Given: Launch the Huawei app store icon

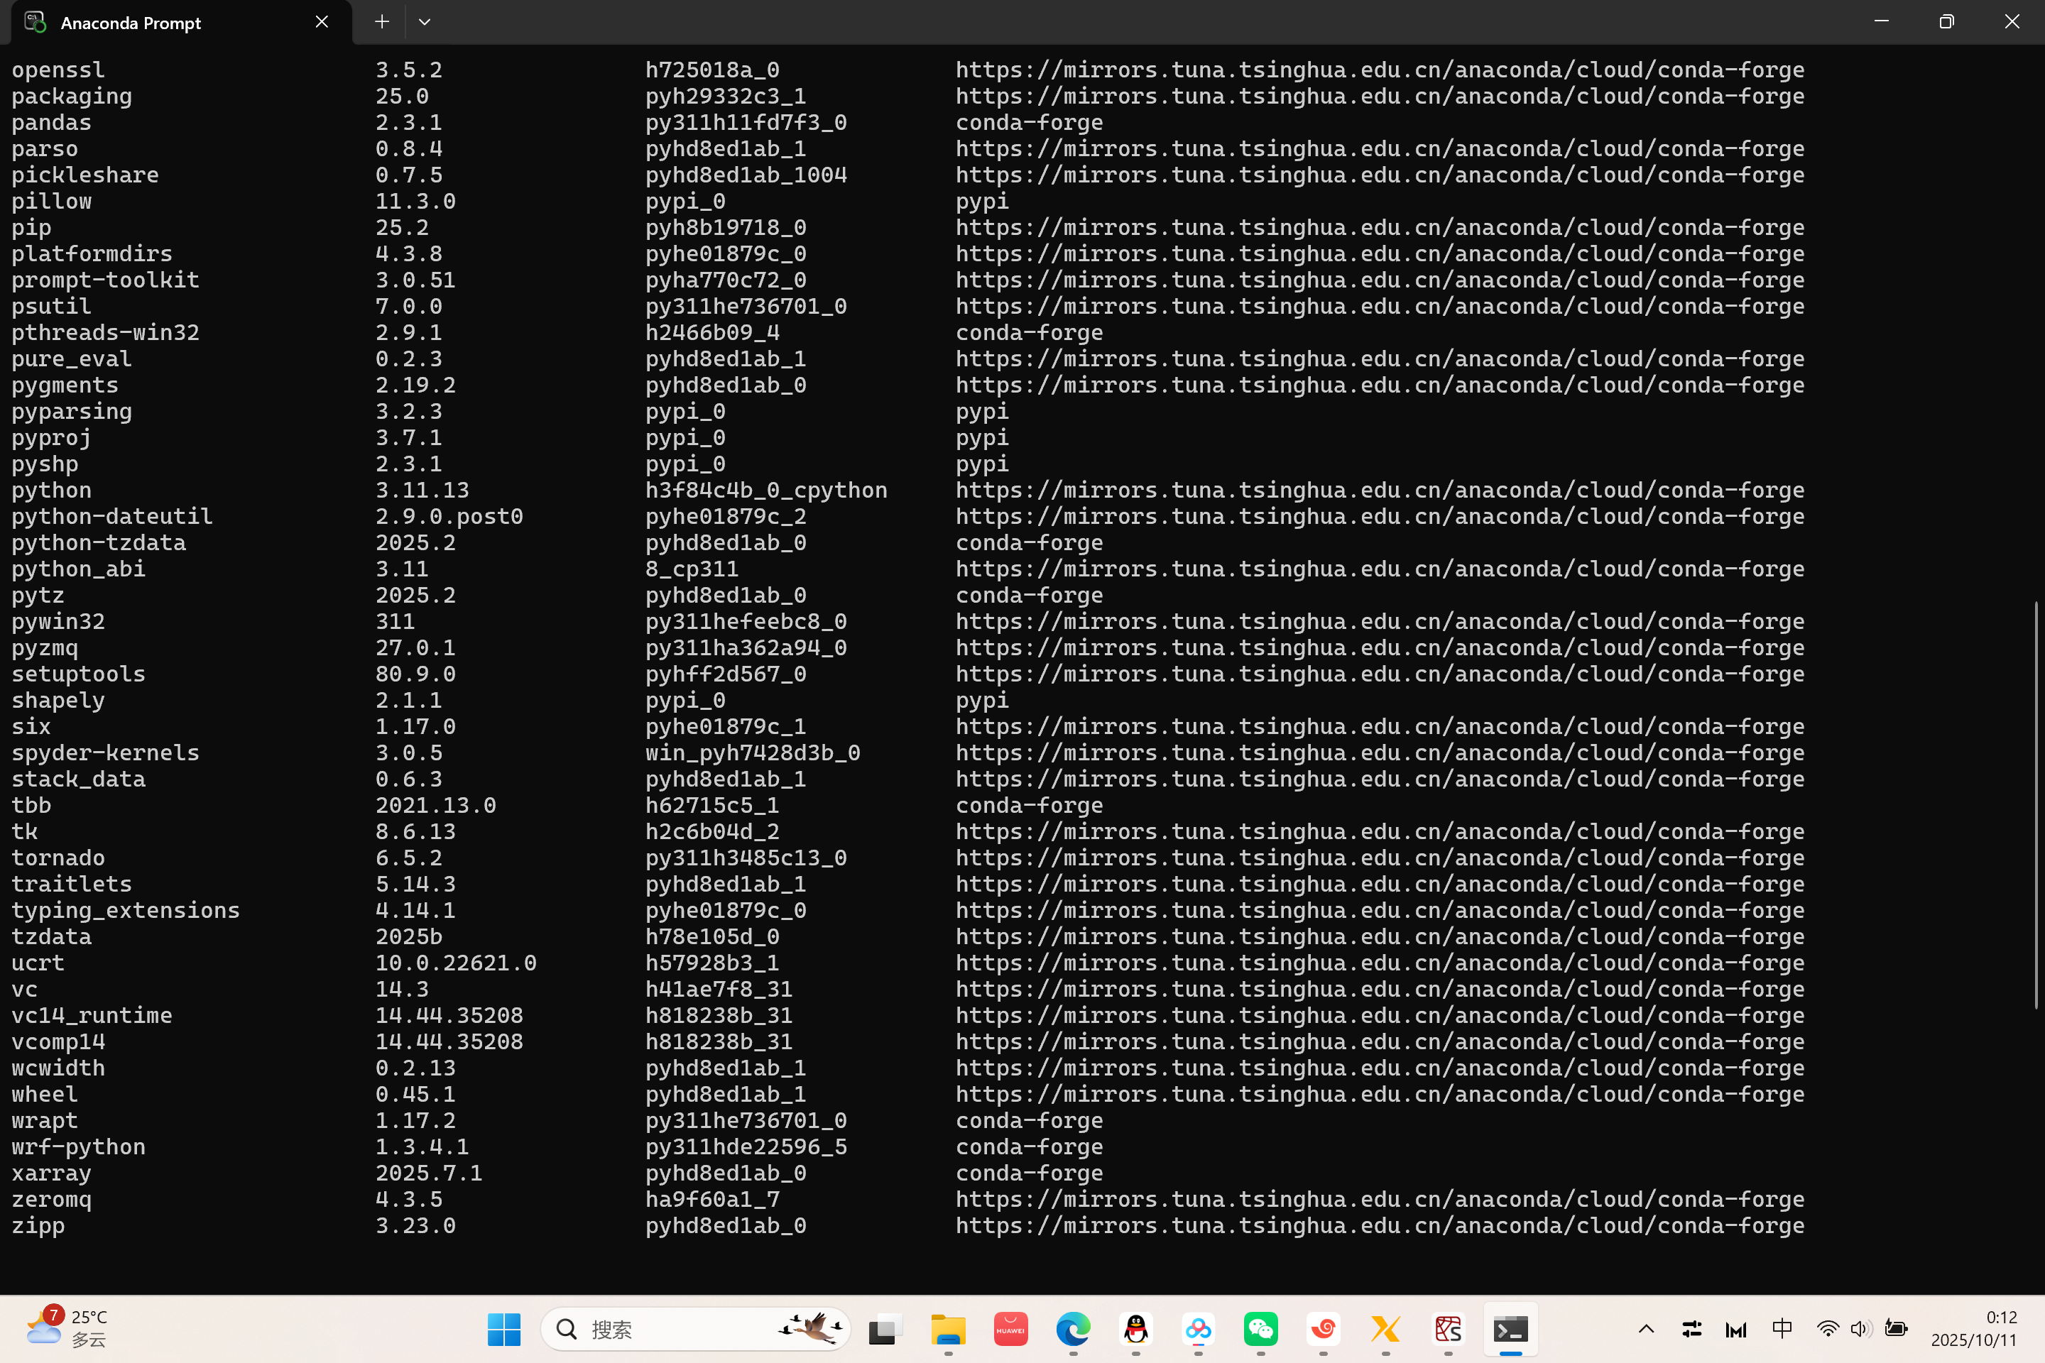Looking at the screenshot, I should coord(1010,1329).
